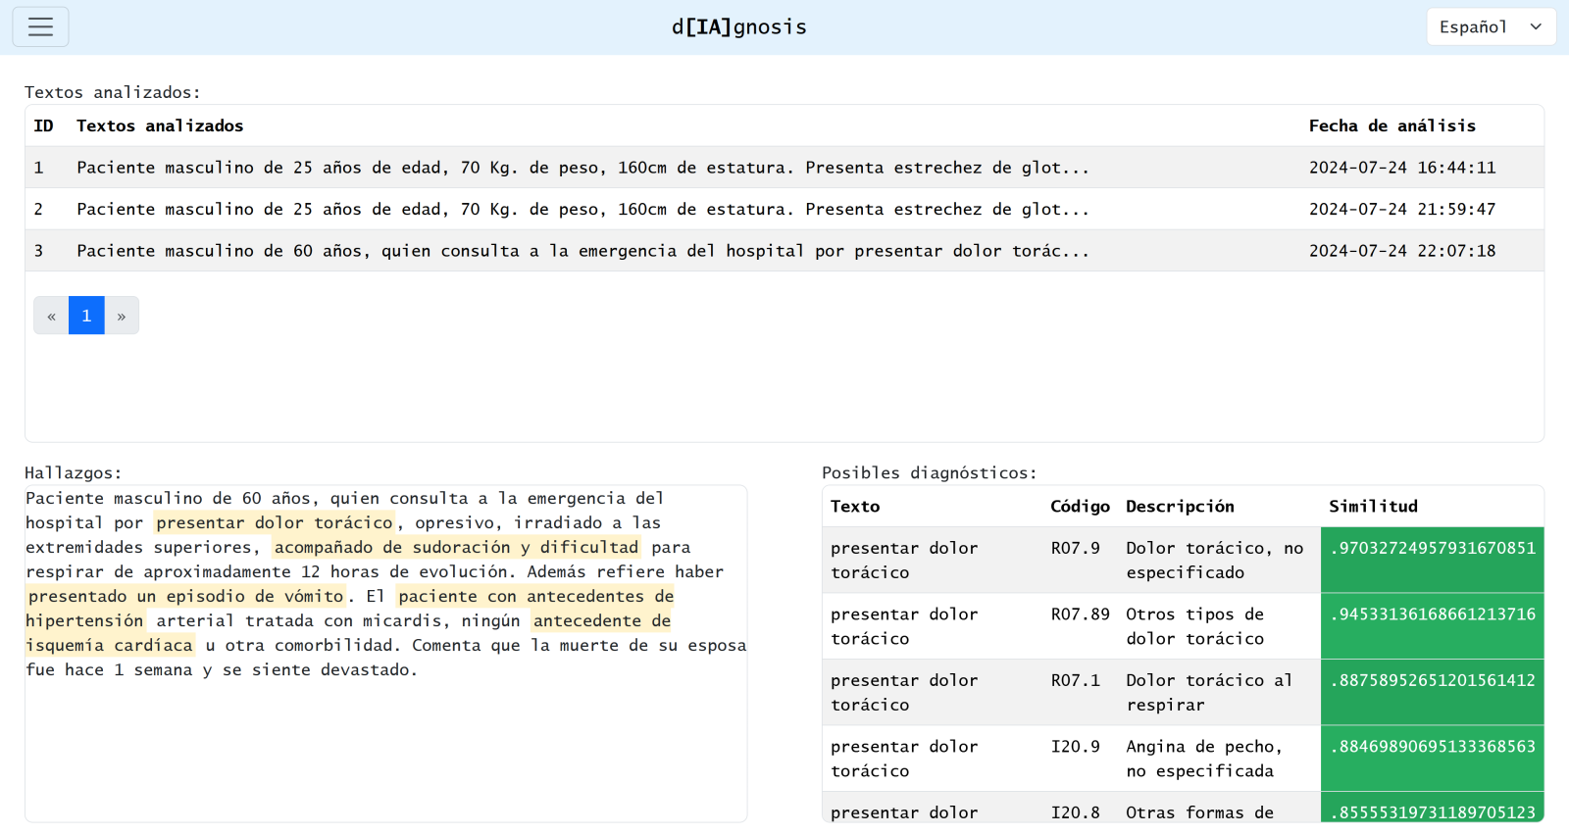
Task: Click highlighted 'paciente con antecedentes de' finding
Action: coord(535,597)
